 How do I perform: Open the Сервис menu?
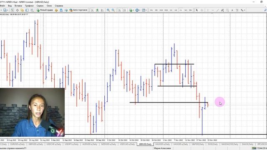tap(40, 5)
